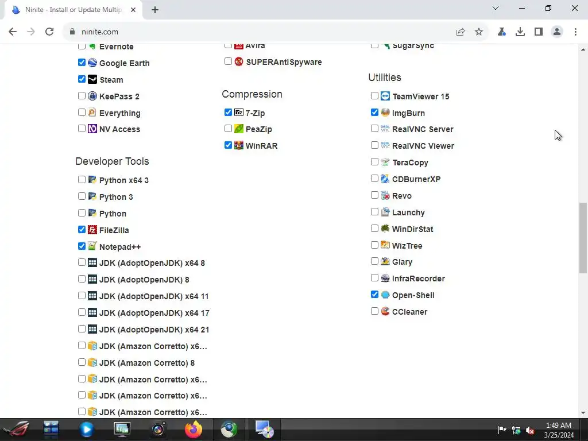Click the JDK (Amazon Corretto) 8 label
The height and width of the screenshot is (441, 588).
(147, 363)
